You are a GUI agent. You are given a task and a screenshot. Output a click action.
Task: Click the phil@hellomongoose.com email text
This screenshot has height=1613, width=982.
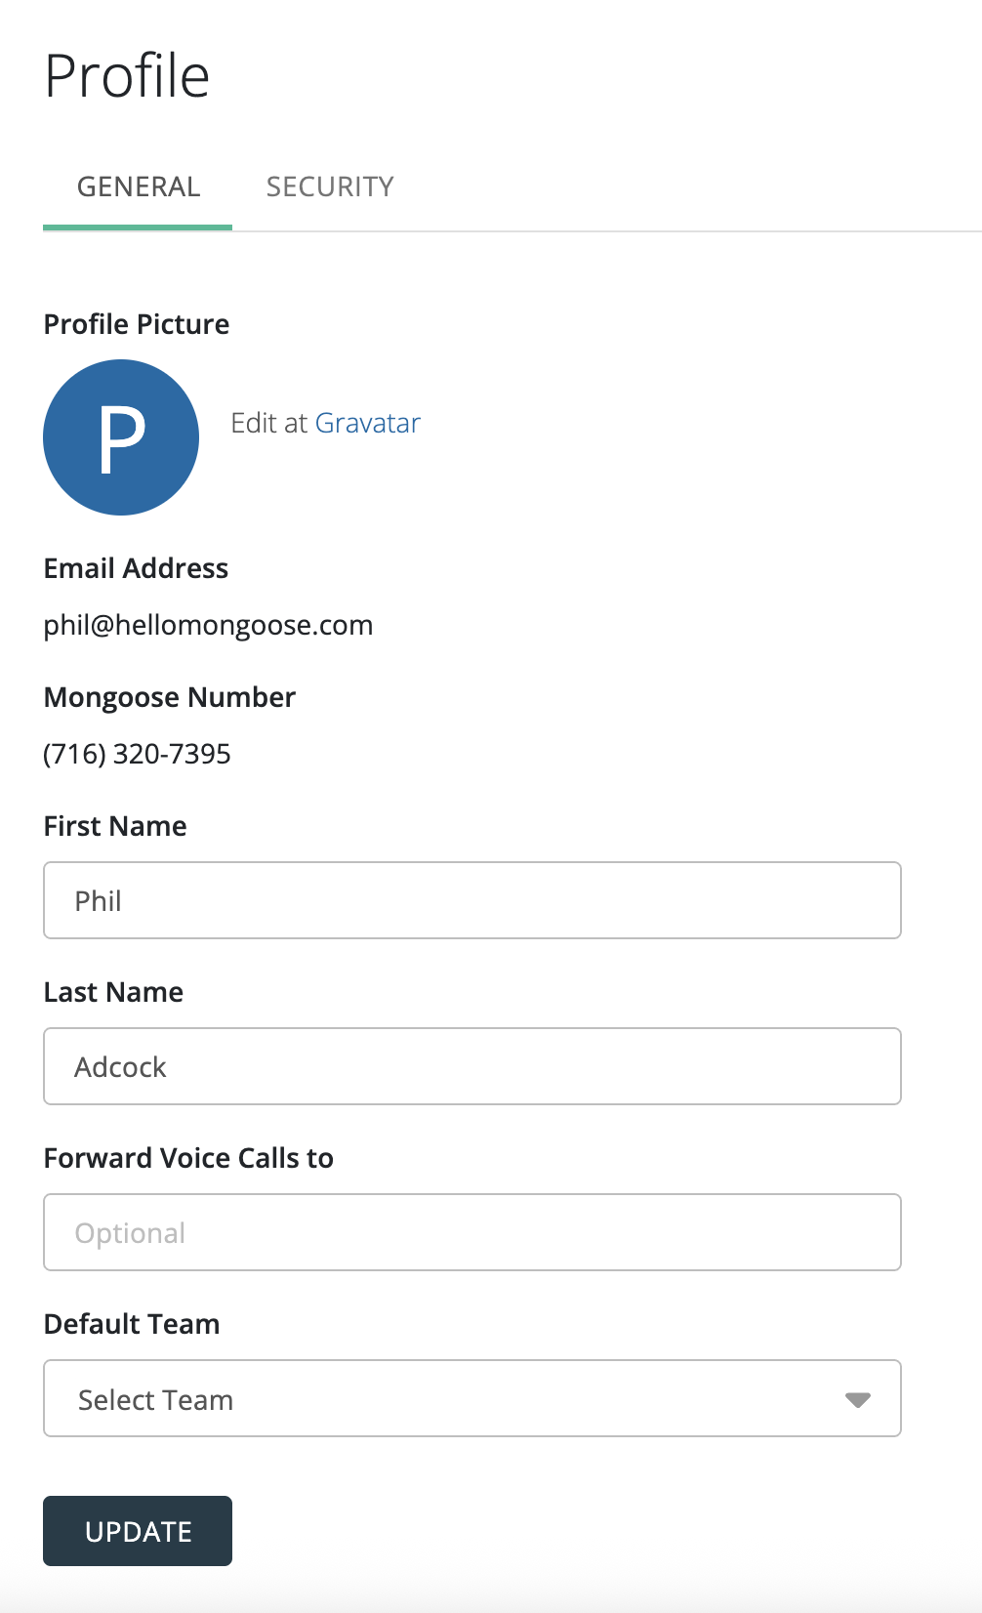208,625
